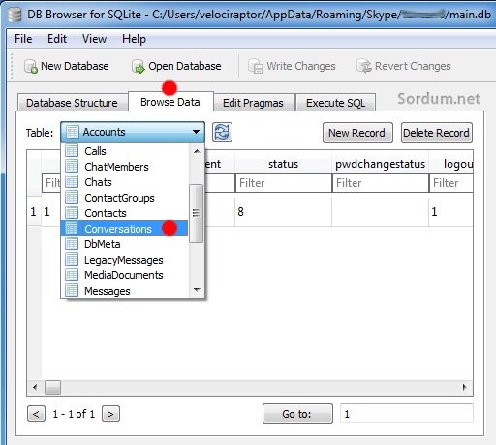Click the status column header
This screenshot has width=496, height=445.
(283, 164)
